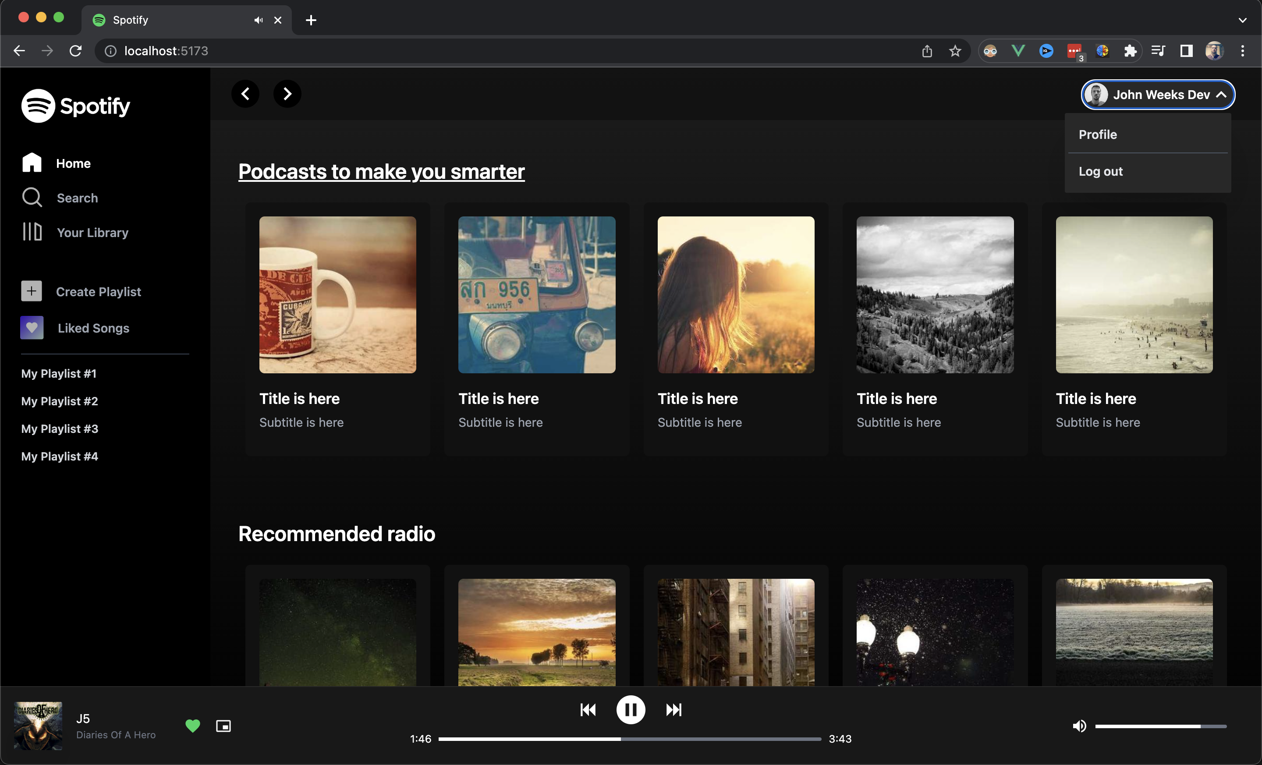Click the localhost:5173 address bar
This screenshot has height=765, width=1262.
[x=533, y=51]
